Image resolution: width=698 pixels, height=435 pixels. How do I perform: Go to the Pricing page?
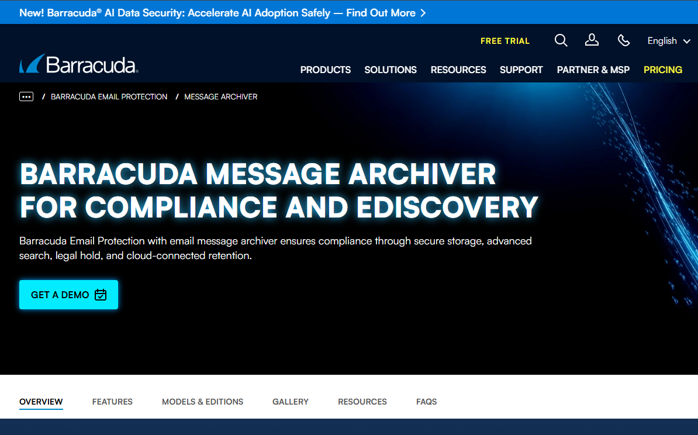663,70
